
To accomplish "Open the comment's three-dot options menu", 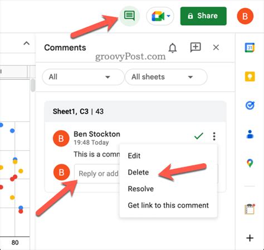I will [x=214, y=136].
